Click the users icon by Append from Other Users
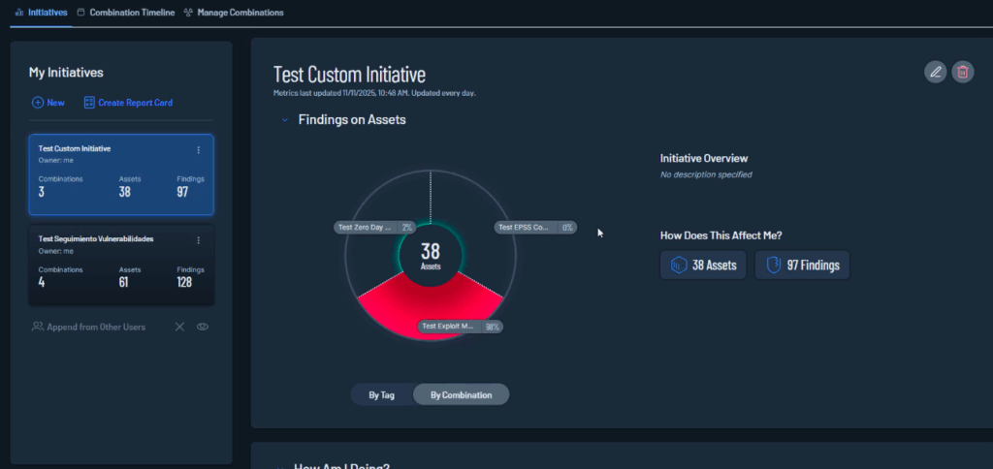The width and height of the screenshot is (993, 469). click(40, 328)
